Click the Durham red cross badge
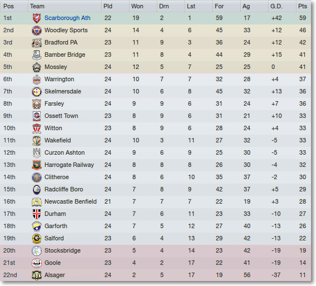The height and width of the screenshot is (286, 316). 37,214
